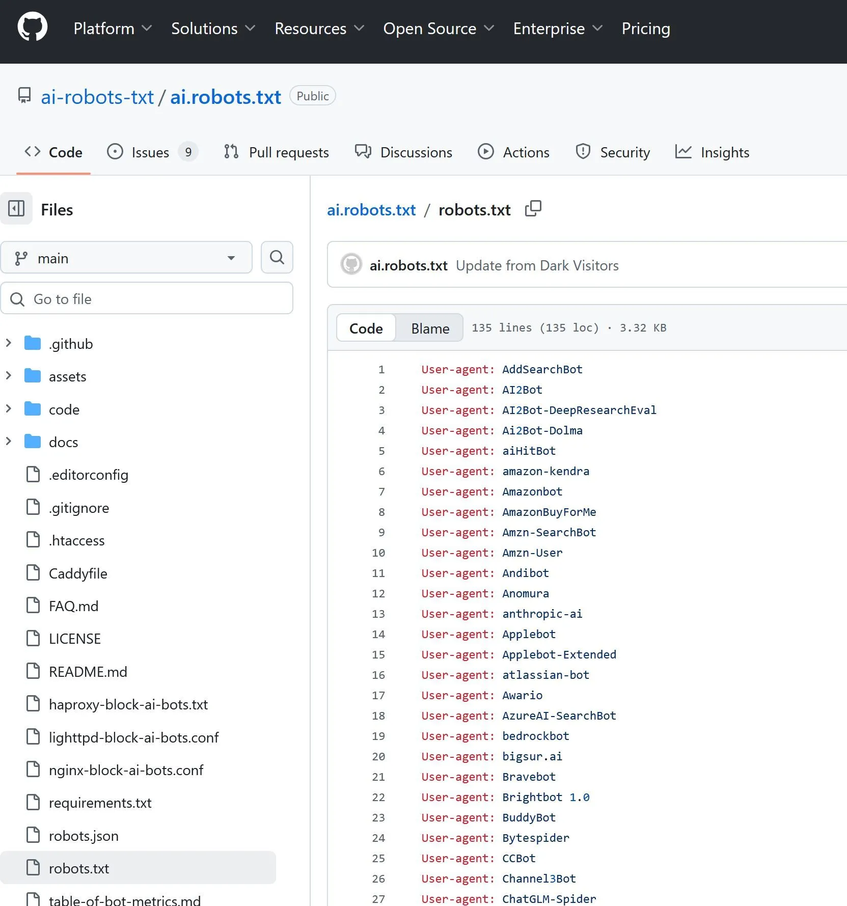Open the Resources dropdown menu
This screenshot has width=847, height=906.
click(319, 29)
